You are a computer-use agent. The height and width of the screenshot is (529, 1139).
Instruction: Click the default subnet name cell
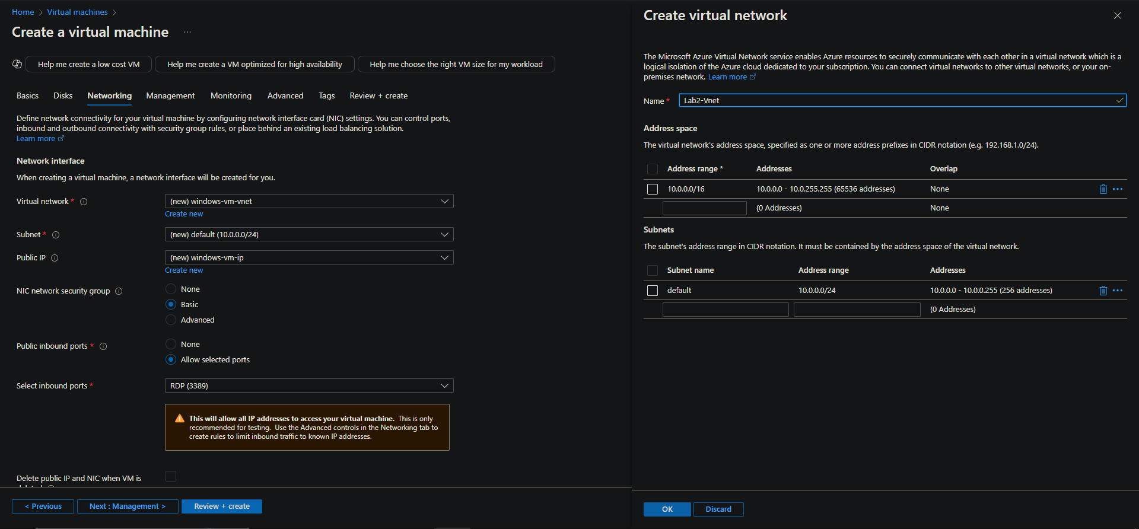pyautogui.click(x=679, y=291)
